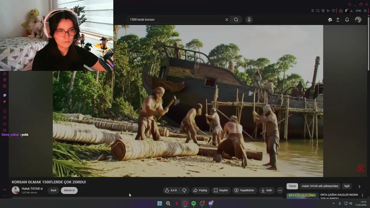Click the YouTube search magnifier button
370x208 pixels.
pyautogui.click(x=236, y=20)
